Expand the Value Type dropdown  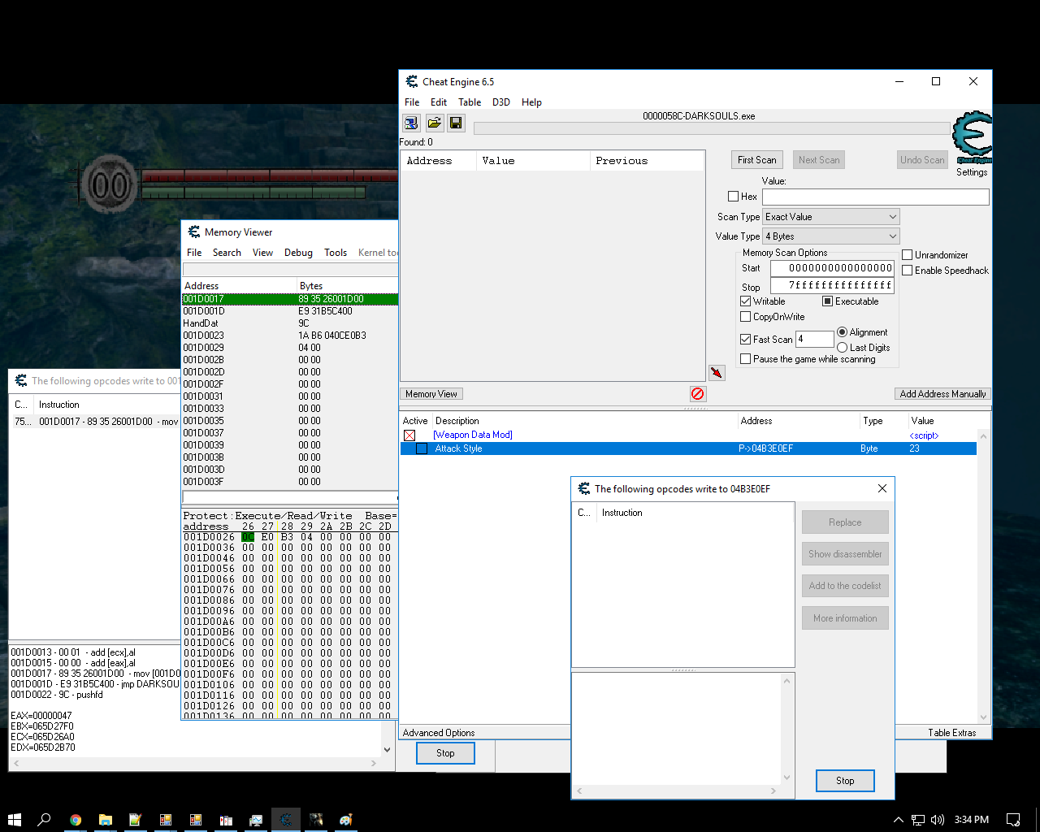tap(831, 236)
